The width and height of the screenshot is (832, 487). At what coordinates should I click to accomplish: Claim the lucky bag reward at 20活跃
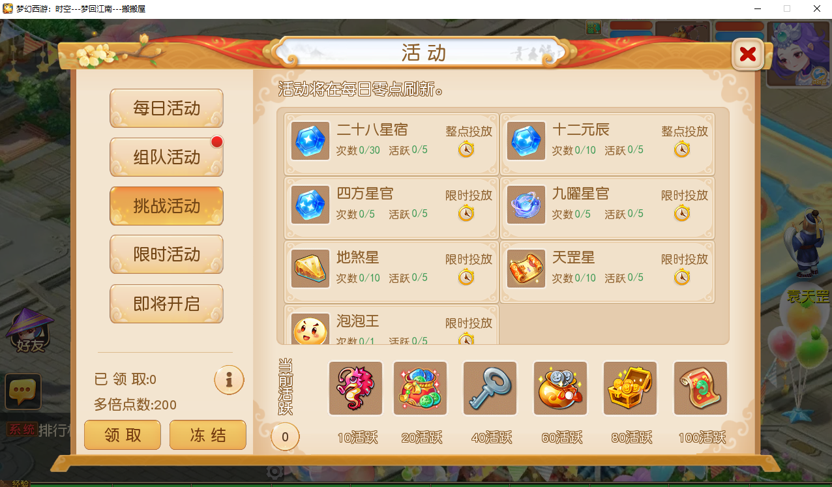(420, 388)
